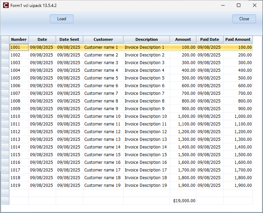Click the Description column header
This screenshot has width=263, height=213.
pyautogui.click(x=147, y=39)
